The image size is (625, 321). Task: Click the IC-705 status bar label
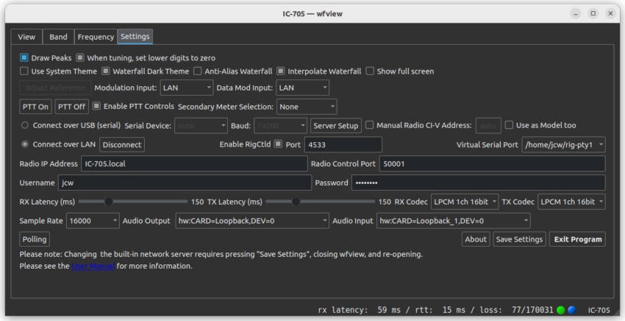point(599,310)
